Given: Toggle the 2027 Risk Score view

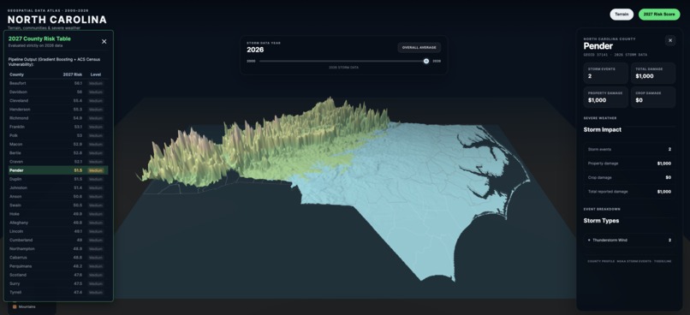Looking at the screenshot, I should click(x=659, y=15).
